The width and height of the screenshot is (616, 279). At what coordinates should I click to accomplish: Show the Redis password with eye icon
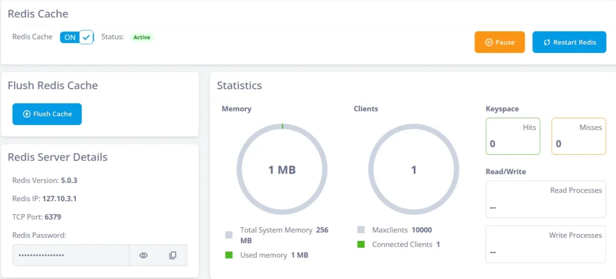(x=143, y=255)
